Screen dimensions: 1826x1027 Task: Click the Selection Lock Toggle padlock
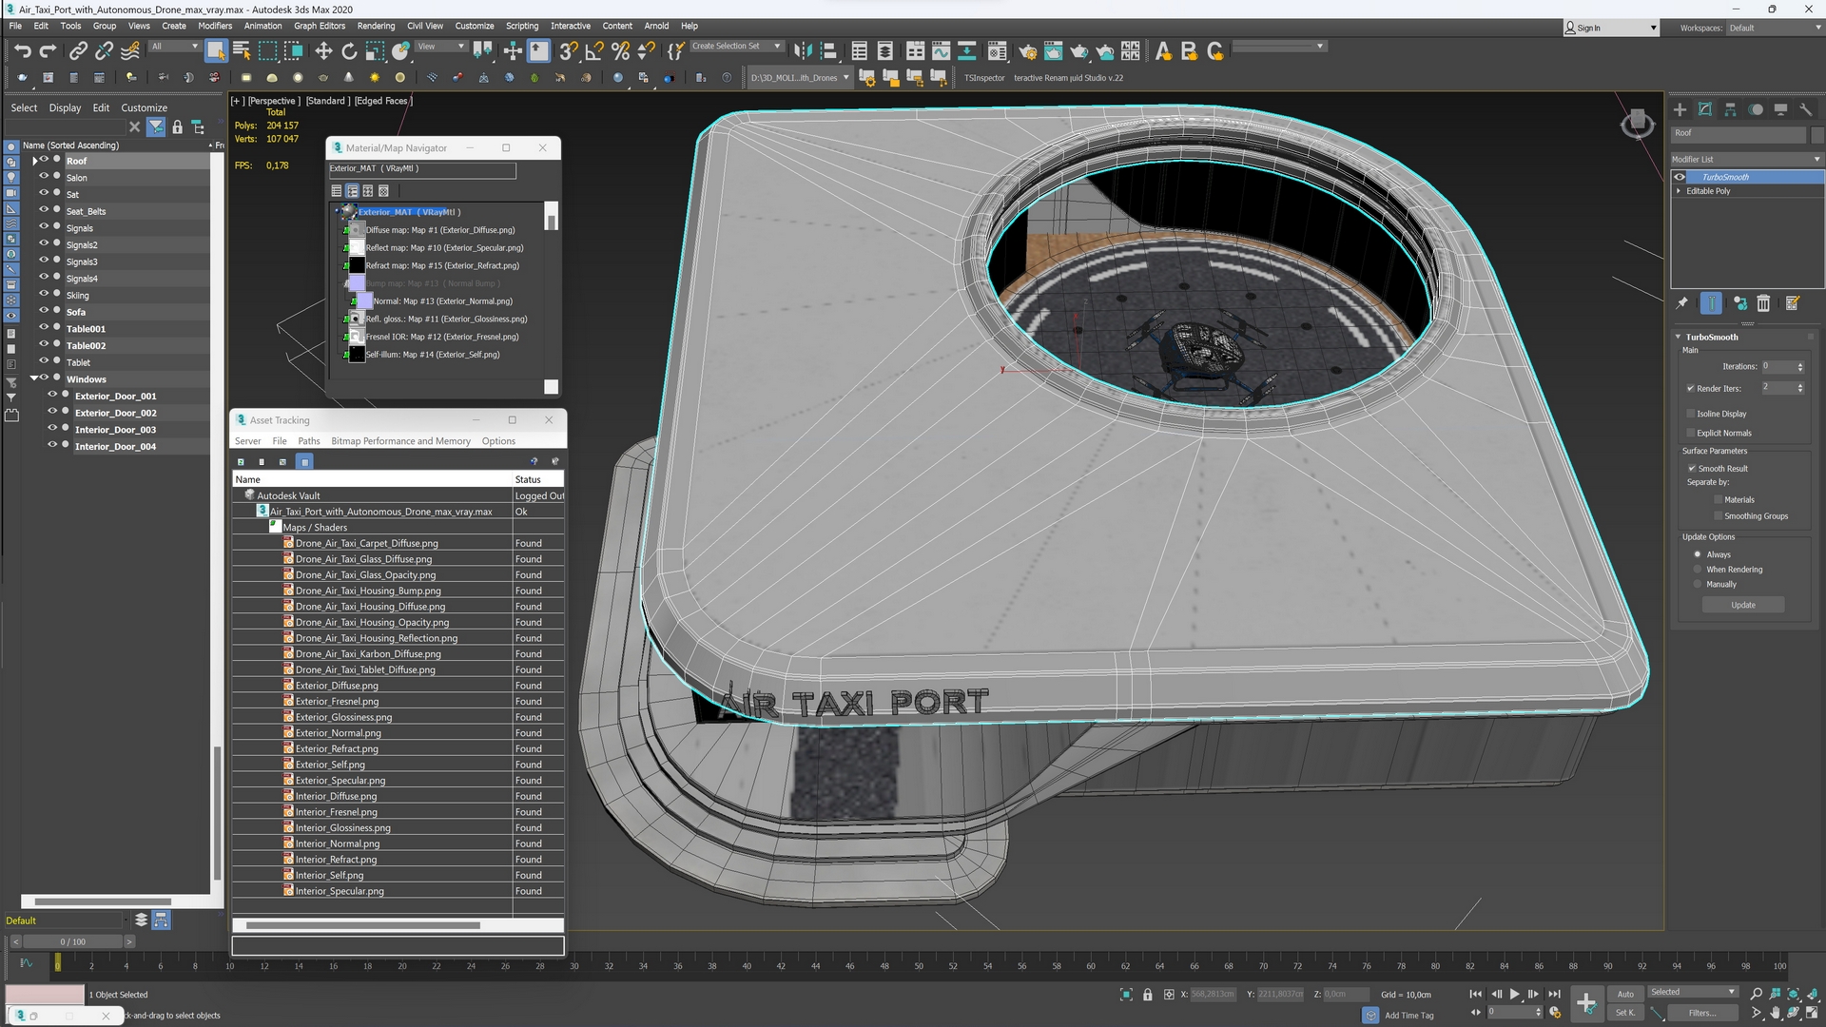(1148, 995)
